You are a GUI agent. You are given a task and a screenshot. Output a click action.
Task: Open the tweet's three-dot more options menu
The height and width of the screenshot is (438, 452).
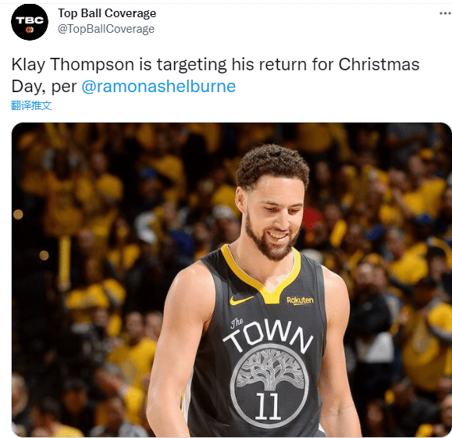[446, 13]
